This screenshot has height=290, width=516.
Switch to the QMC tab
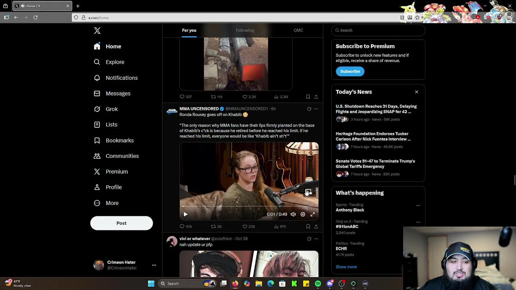point(298,30)
